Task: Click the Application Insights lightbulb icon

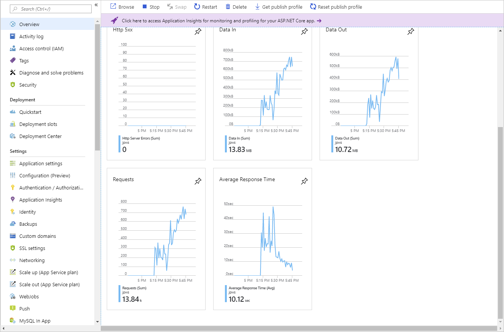Action: pyautogui.click(x=13, y=200)
